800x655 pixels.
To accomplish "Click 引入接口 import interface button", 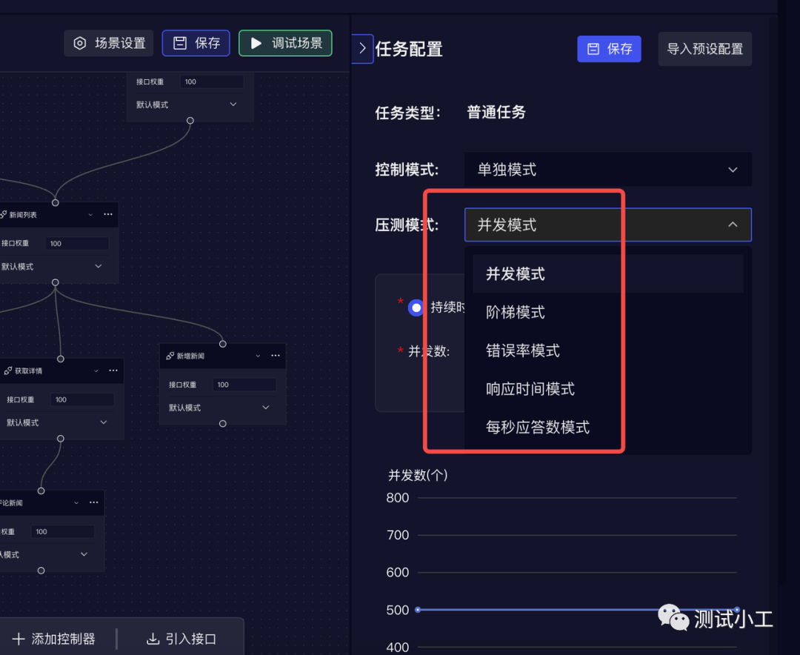I will tap(181, 639).
